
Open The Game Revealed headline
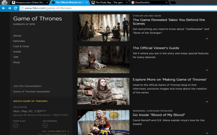click(169, 22)
